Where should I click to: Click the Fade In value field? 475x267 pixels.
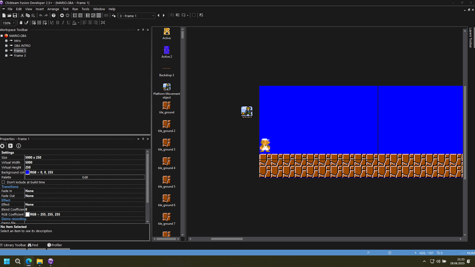[x=85, y=191]
